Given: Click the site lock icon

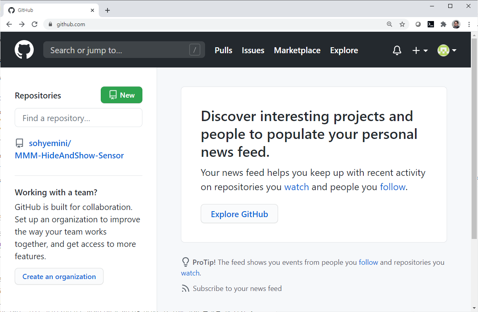Looking at the screenshot, I should coord(50,24).
